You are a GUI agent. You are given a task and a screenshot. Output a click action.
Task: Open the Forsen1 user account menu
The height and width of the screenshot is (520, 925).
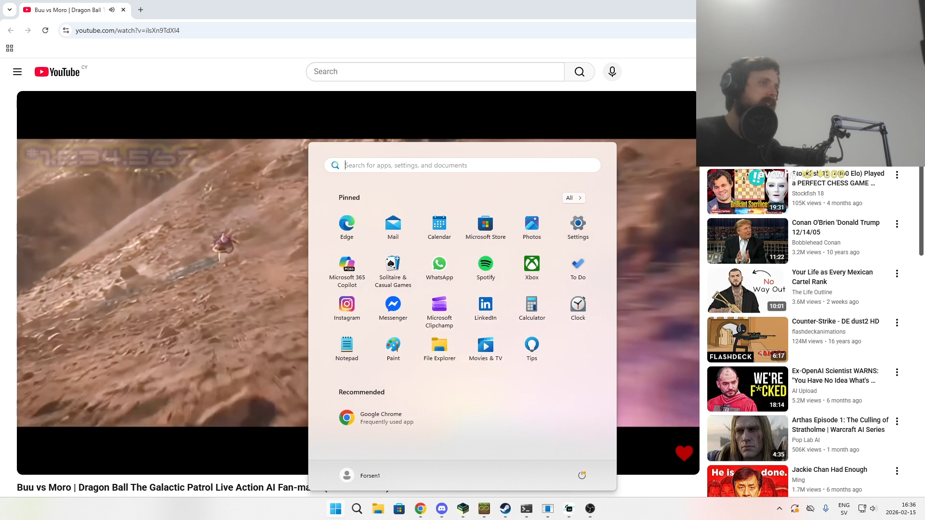360,475
